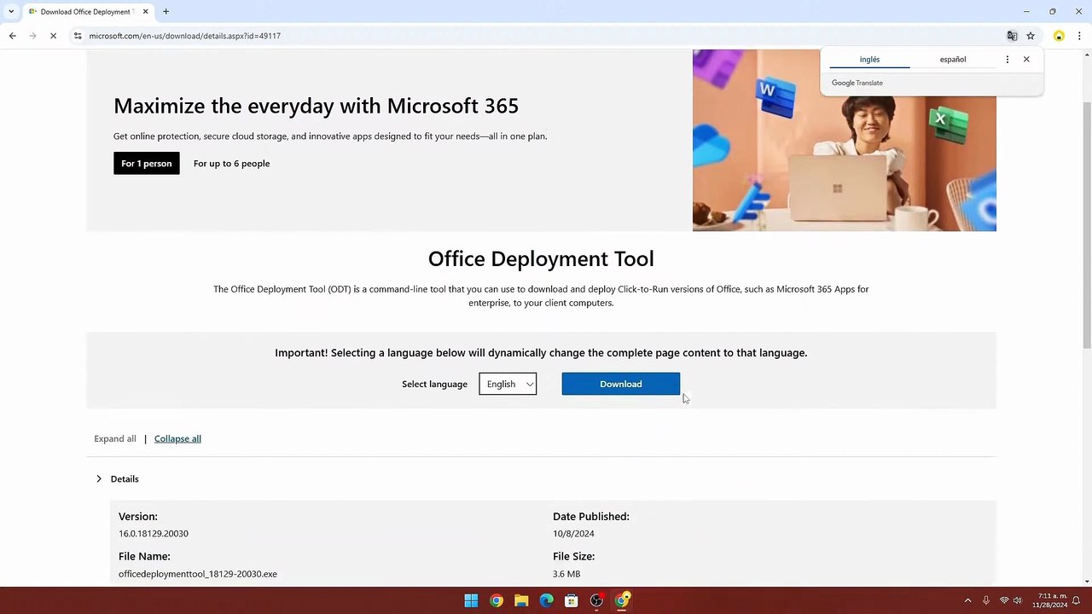Open a new tab with plus icon
Screen dimensions: 1092x614
[x=166, y=12]
